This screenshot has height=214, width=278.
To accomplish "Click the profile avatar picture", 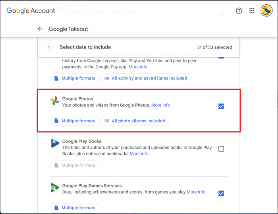I will (266, 11).
